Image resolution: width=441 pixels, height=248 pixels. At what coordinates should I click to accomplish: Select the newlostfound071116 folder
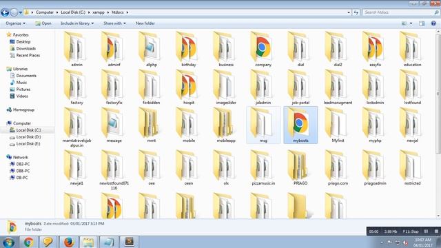(x=114, y=170)
